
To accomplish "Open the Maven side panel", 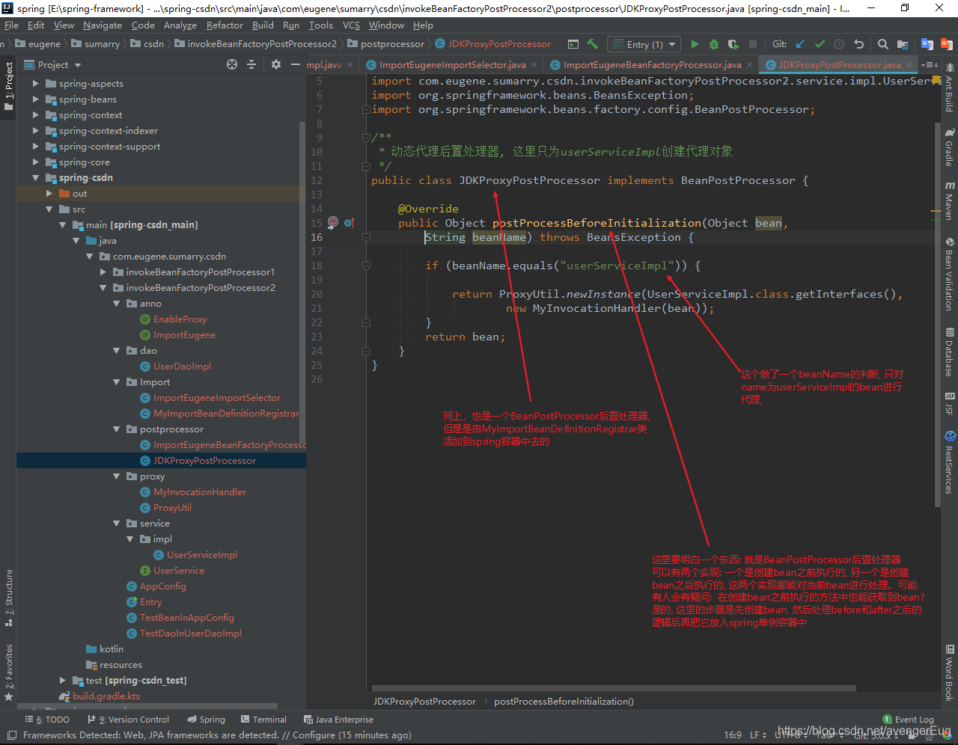I will 949,200.
